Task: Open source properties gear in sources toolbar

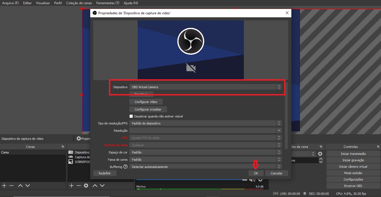Action: point(86,186)
